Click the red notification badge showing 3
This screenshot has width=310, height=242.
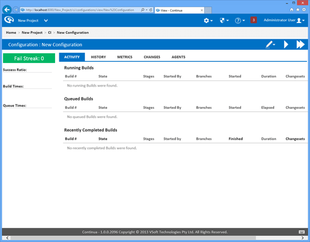(x=254, y=20)
